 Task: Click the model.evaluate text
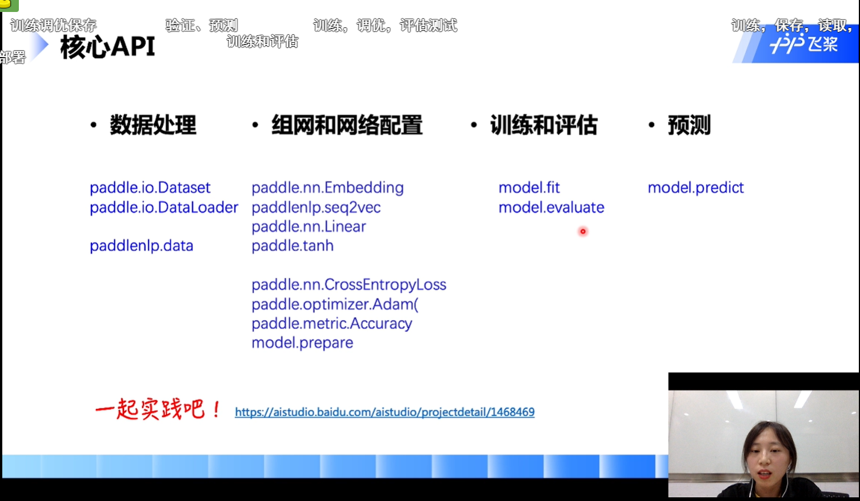[x=551, y=207]
